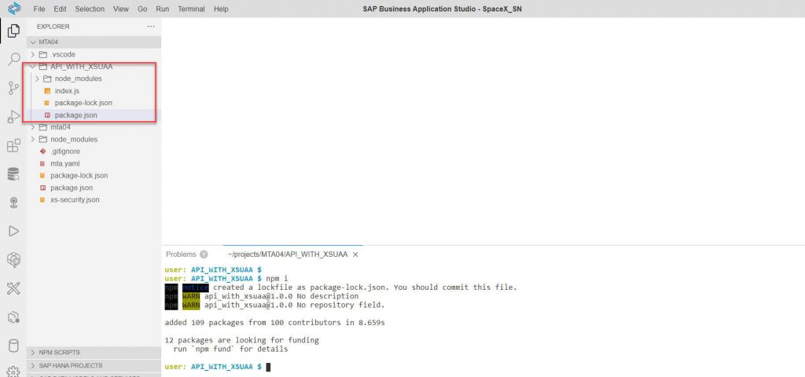Click the SAP Business Application Studio logo
805x377 pixels.
pyautogui.click(x=14, y=8)
